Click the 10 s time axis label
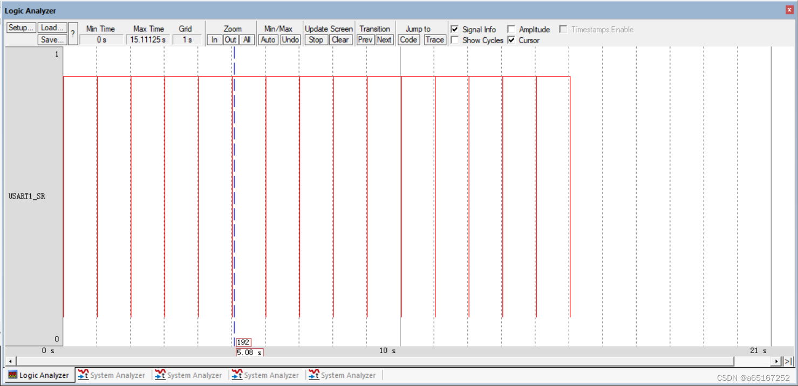The image size is (798, 386). (387, 350)
